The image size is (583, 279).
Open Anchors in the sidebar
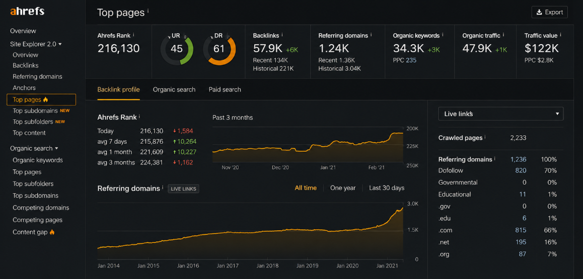point(24,88)
